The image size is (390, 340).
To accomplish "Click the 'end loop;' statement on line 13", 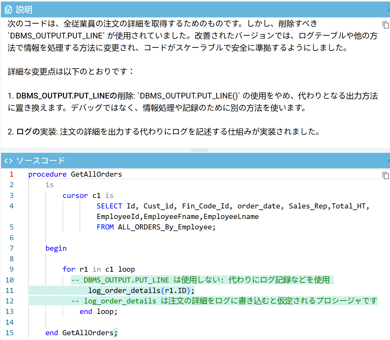I will pos(98,311).
